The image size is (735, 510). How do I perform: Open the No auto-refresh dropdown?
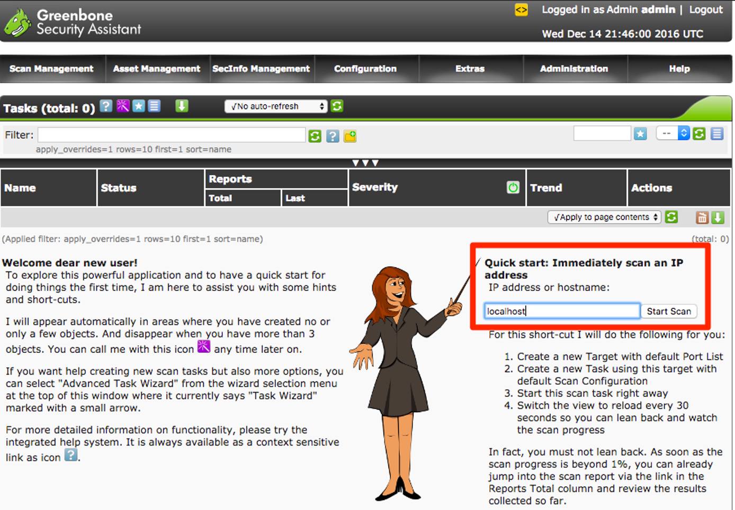pos(275,106)
